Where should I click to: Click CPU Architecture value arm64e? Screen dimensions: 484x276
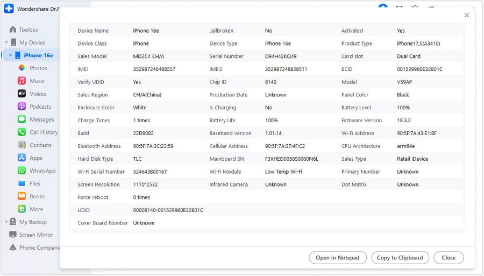[406, 146]
